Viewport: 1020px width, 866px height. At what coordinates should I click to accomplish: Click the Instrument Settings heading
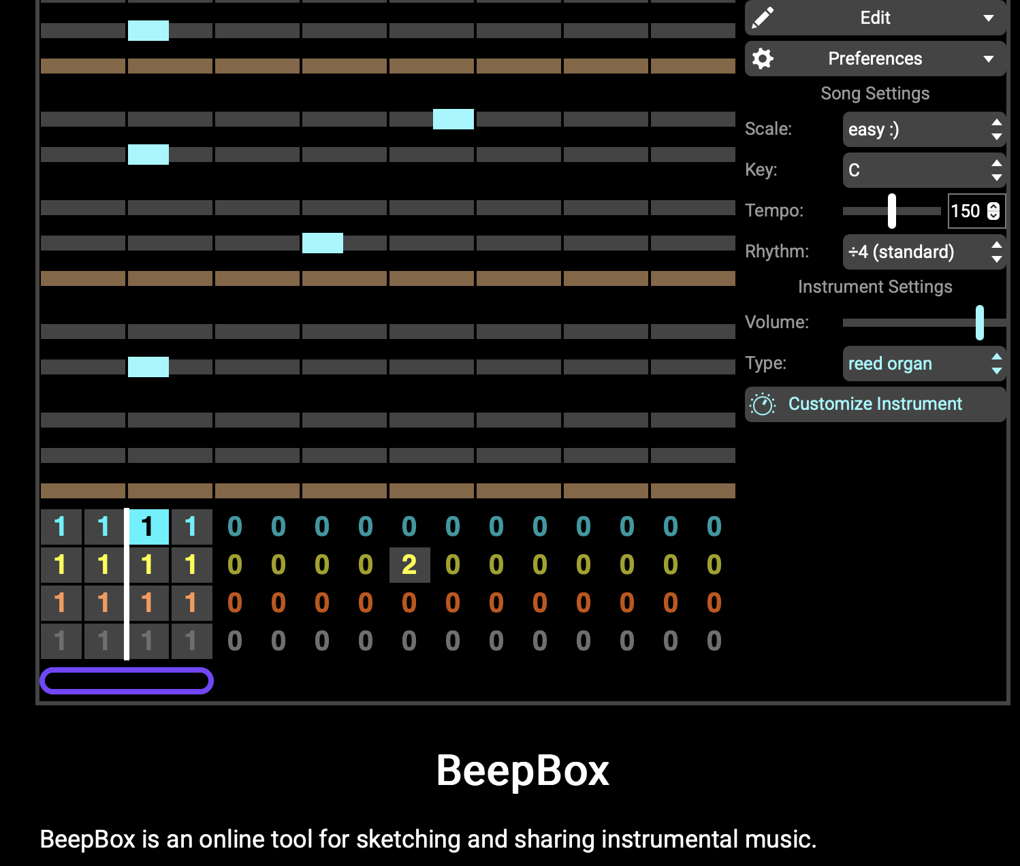click(875, 287)
